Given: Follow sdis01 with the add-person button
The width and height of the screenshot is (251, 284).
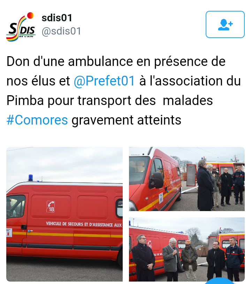Looking at the screenshot, I should [x=225, y=24].
